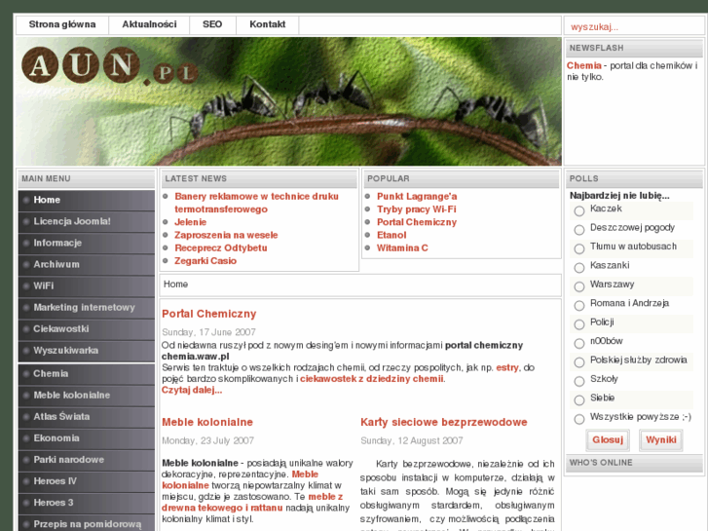Select the Kaczek poll option
This screenshot has width=708, height=531.
coord(579,211)
